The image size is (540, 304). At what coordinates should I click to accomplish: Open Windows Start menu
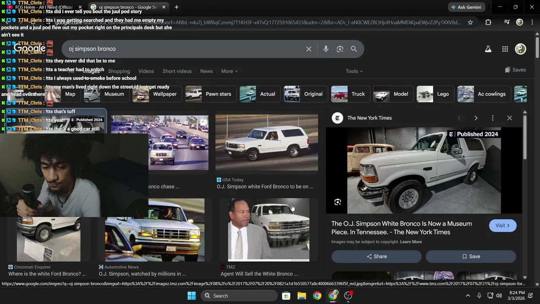(192, 296)
